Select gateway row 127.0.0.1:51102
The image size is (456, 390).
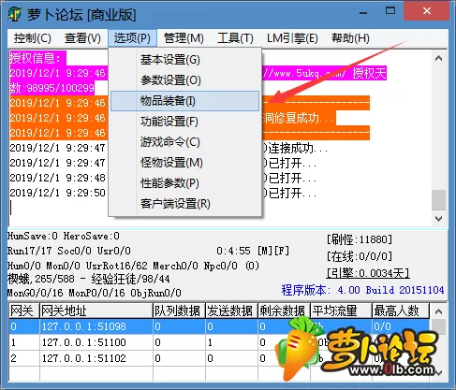click(x=219, y=358)
